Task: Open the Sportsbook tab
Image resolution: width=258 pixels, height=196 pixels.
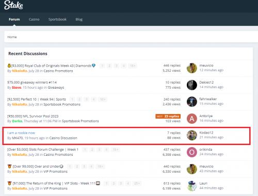Action: pyautogui.click(x=57, y=19)
